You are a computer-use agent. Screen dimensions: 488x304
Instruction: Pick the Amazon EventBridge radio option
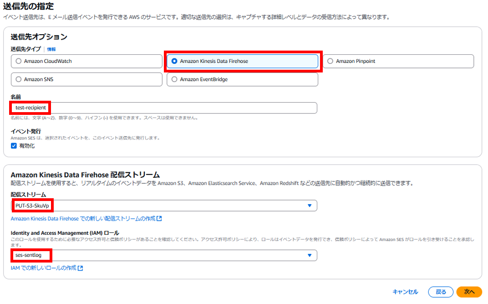click(x=174, y=79)
